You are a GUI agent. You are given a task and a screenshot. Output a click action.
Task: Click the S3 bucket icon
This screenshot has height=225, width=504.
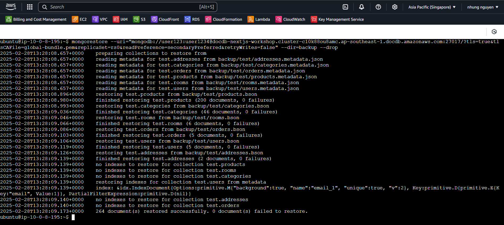click(x=136, y=19)
